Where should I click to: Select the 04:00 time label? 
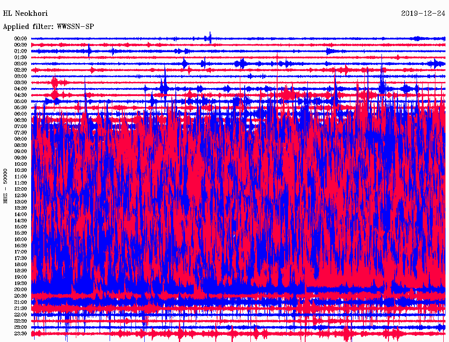(x=21, y=89)
